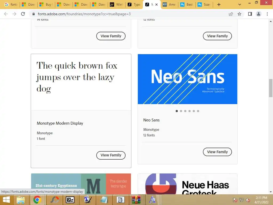Show sixth Neo Sans carousel slide
The image size is (273, 205).
198,111
